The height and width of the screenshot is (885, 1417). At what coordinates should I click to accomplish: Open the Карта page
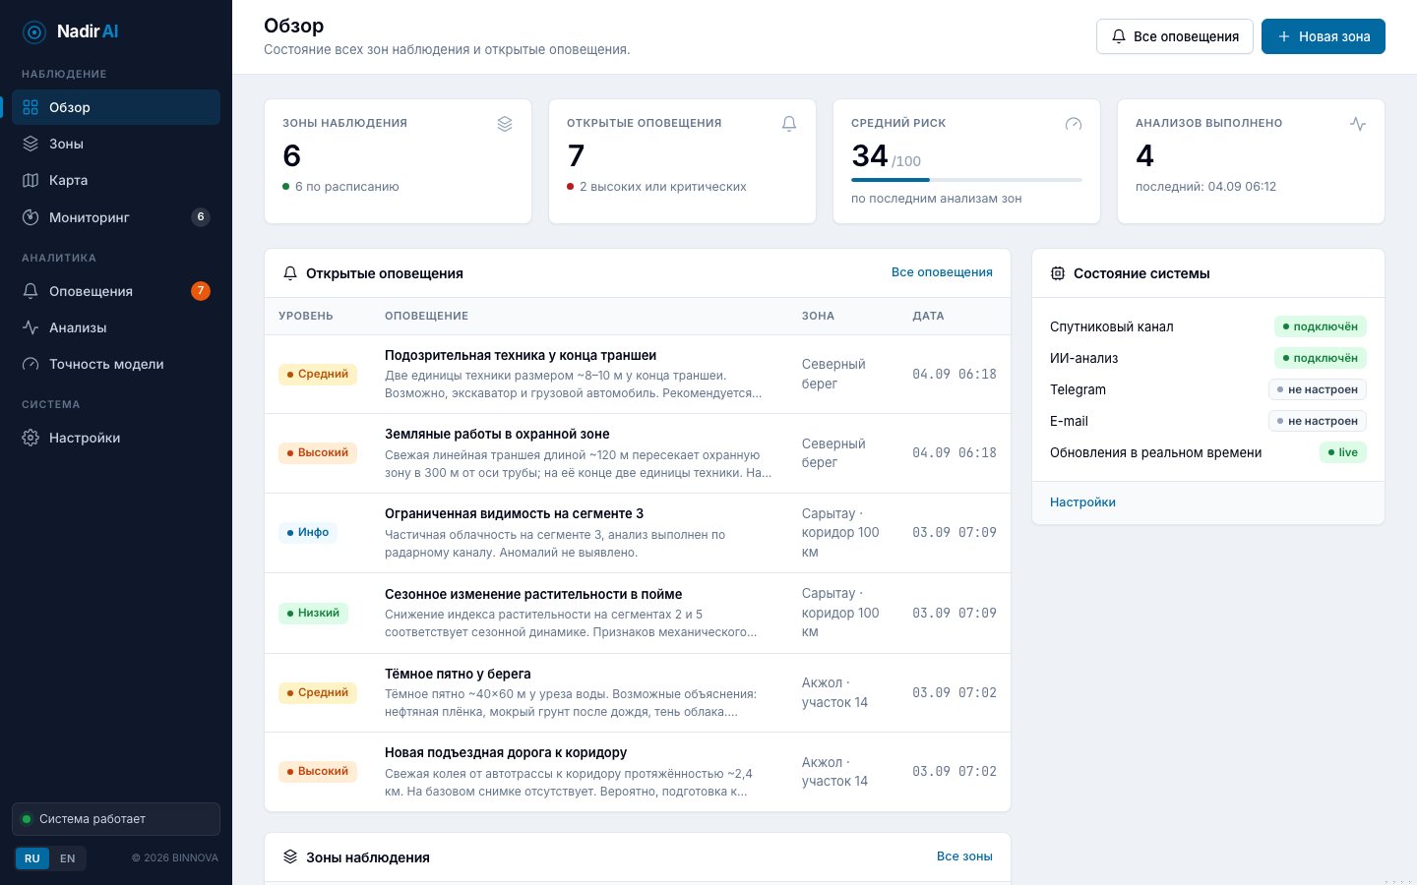click(x=116, y=180)
